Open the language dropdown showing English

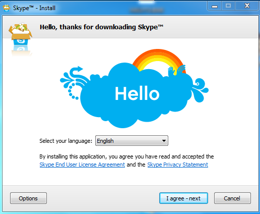pos(132,140)
